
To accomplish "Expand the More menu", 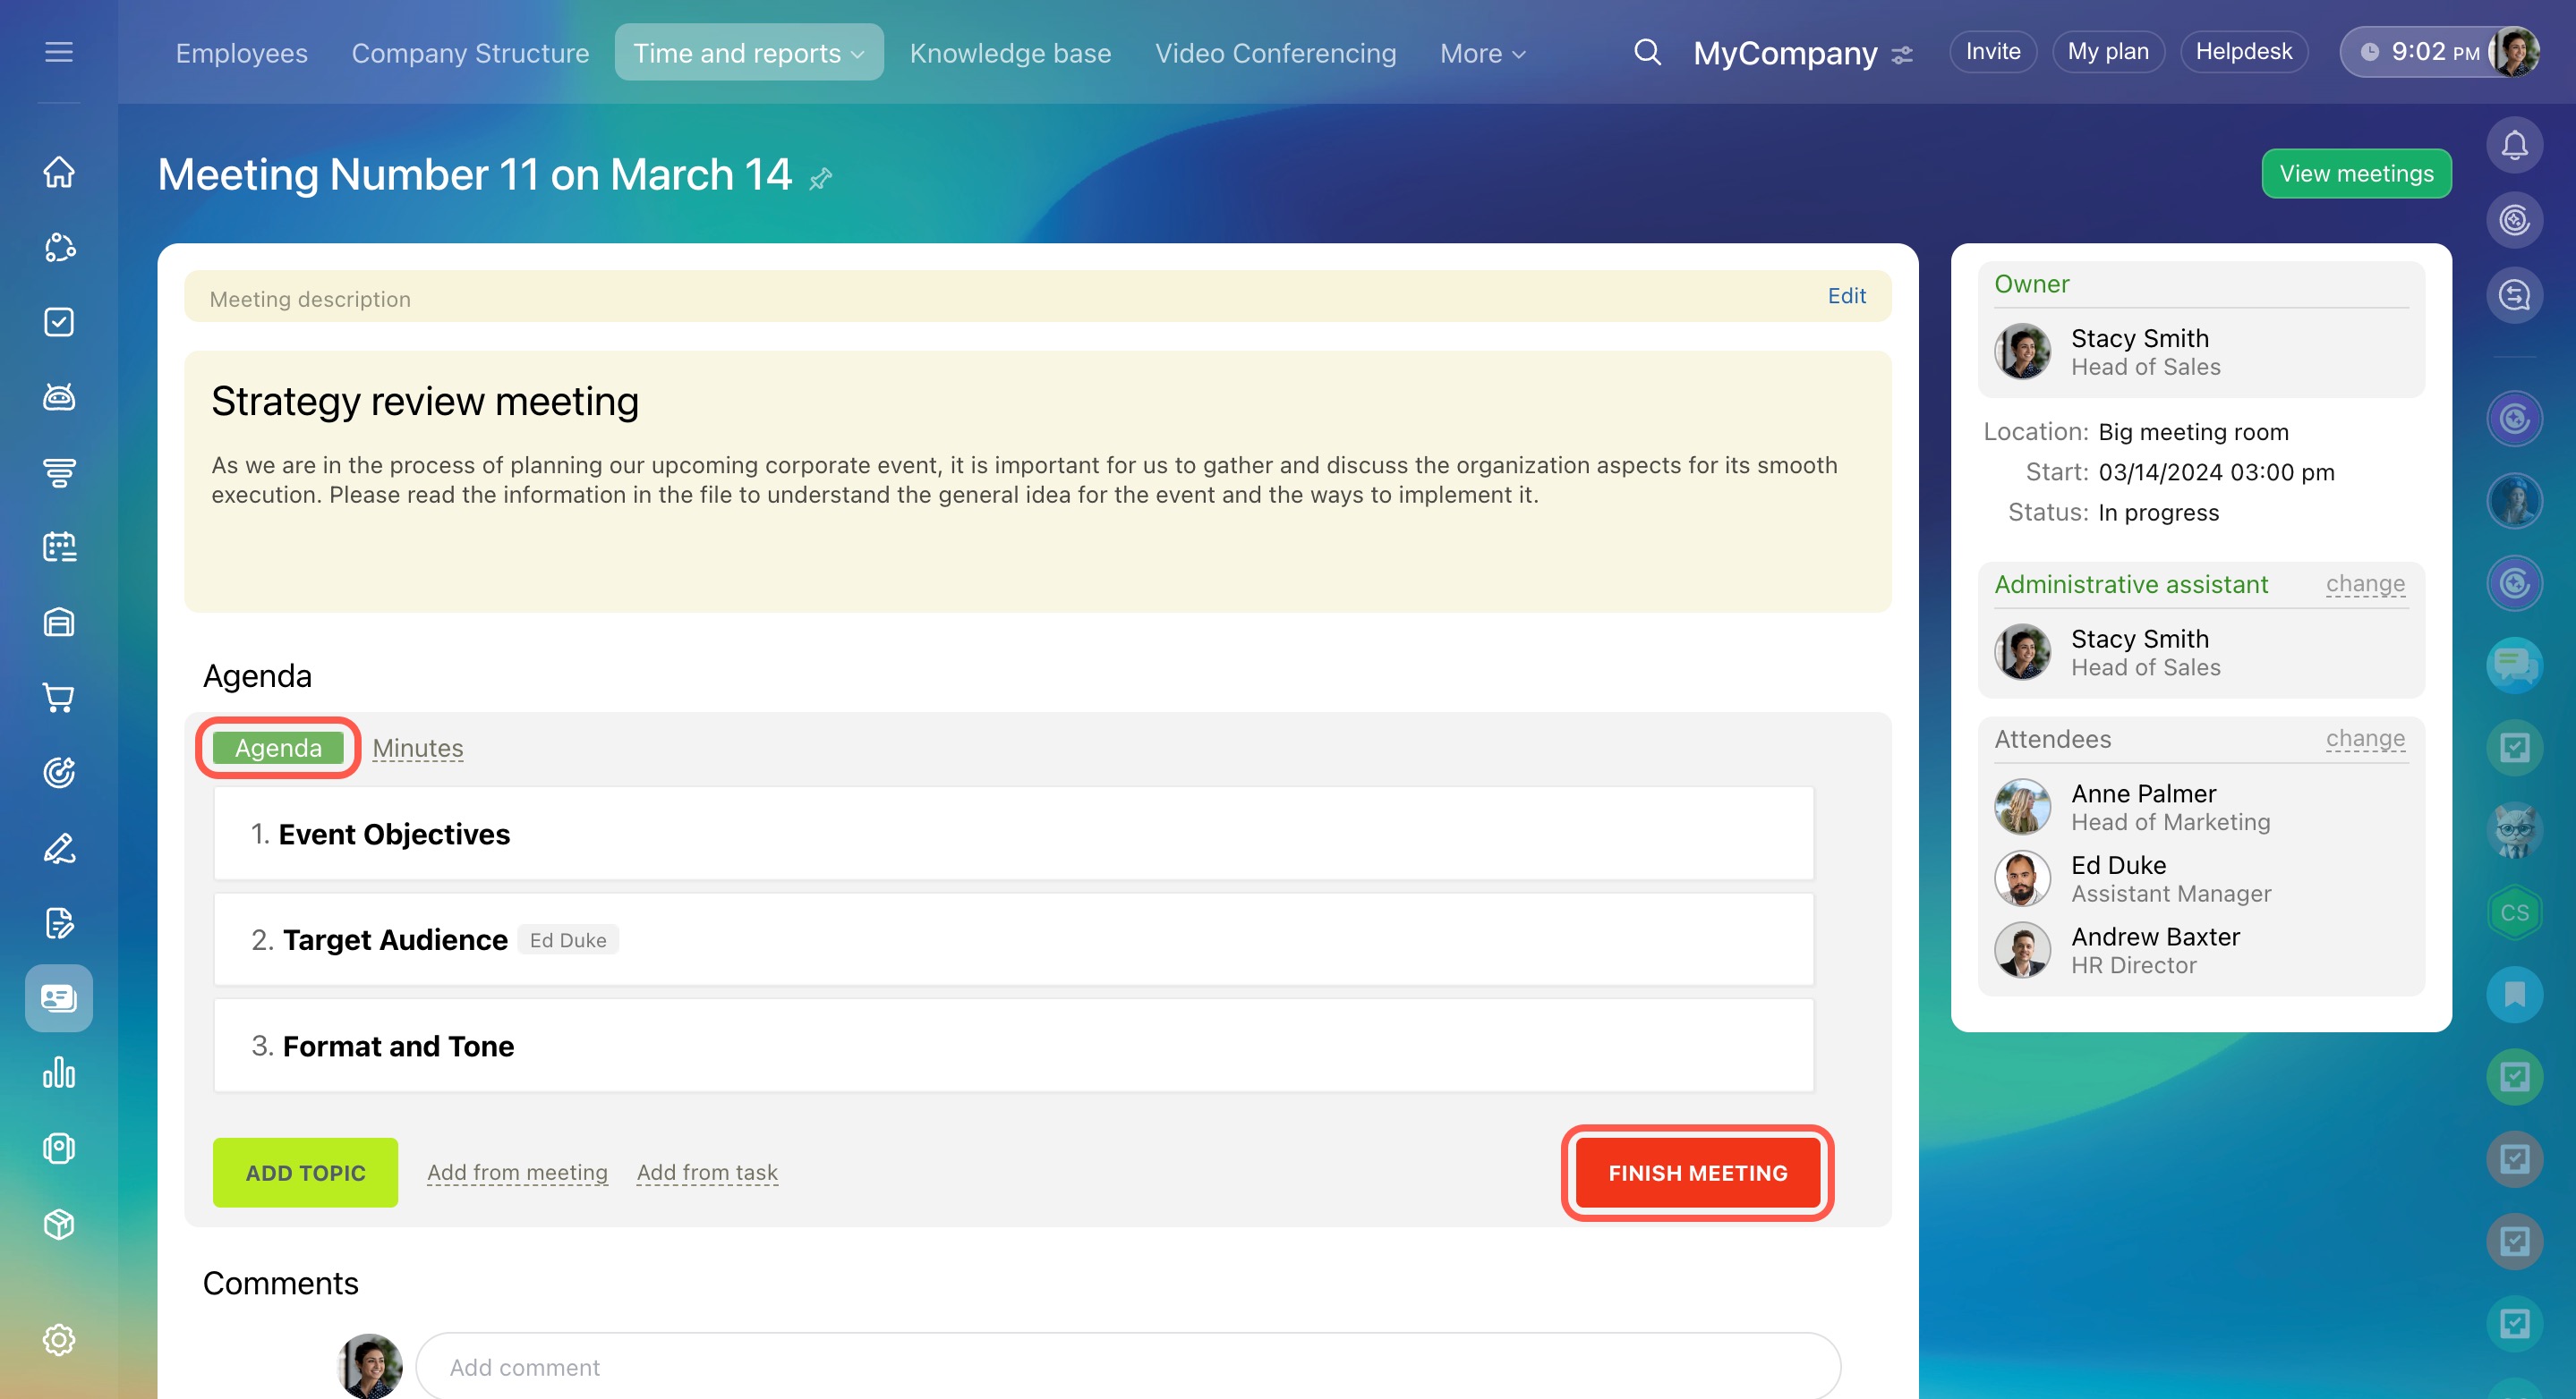I will (1482, 53).
